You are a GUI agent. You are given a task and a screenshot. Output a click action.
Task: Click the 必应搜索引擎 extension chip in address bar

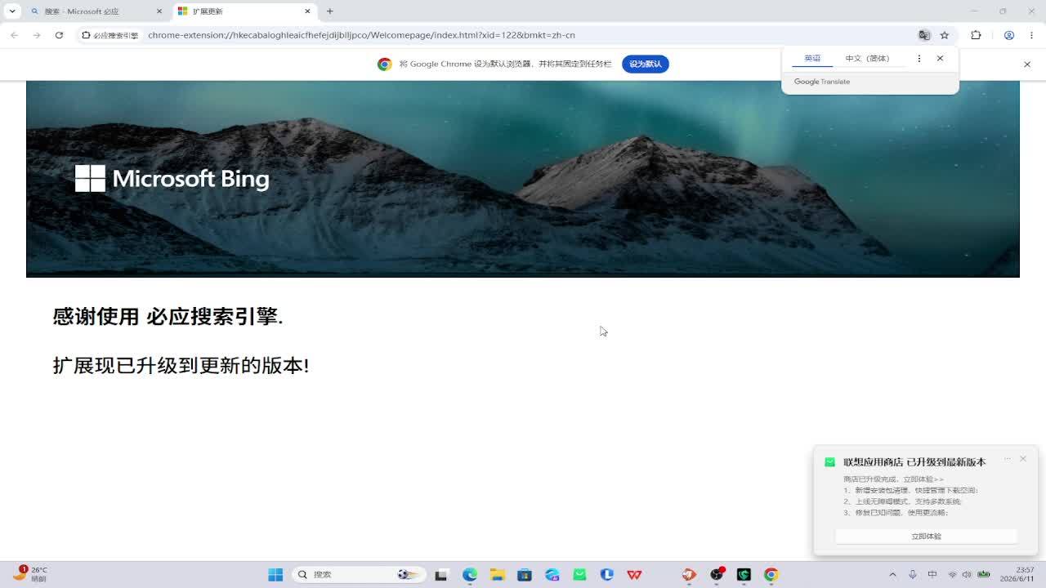coord(110,35)
